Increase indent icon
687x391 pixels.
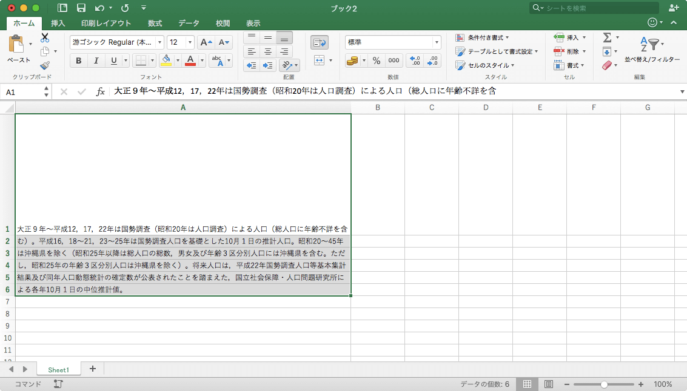click(x=267, y=65)
